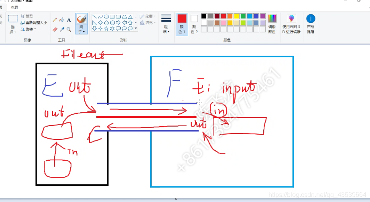Select the Six-point star shape
Viewport: 370px width, 202px height.
[x=112, y=28]
